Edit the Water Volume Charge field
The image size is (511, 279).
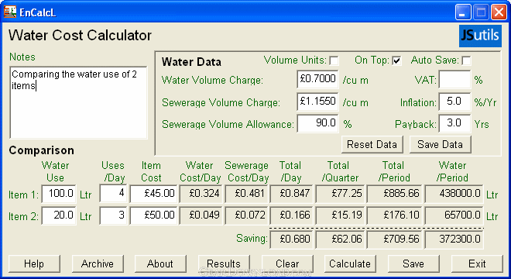(317, 79)
